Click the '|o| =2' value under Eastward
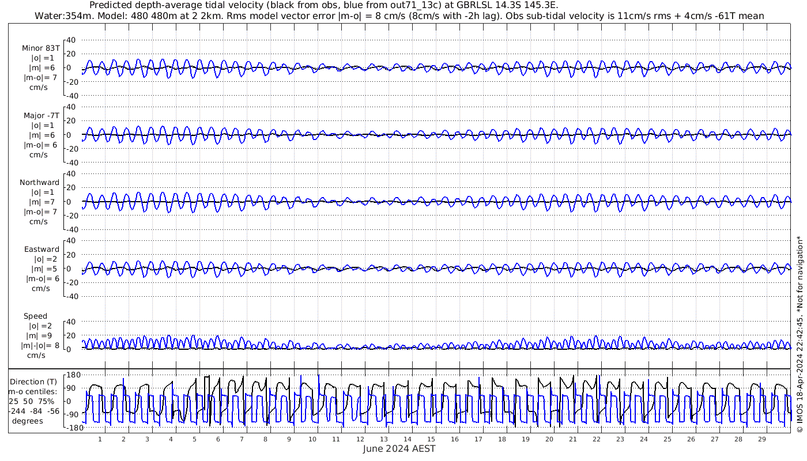The width and height of the screenshot is (807, 461). (x=47, y=259)
